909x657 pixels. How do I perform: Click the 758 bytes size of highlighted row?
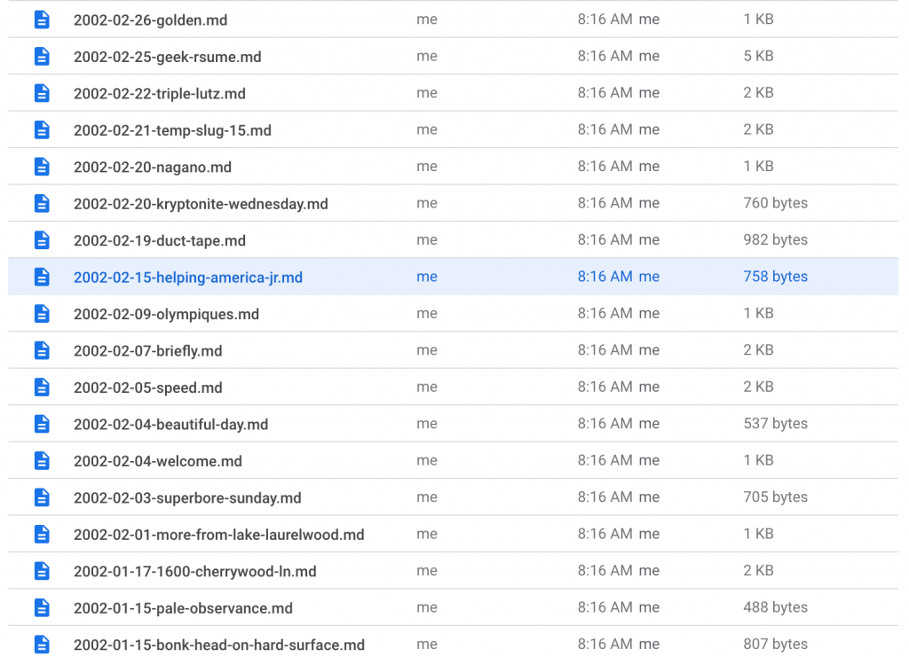pos(775,277)
